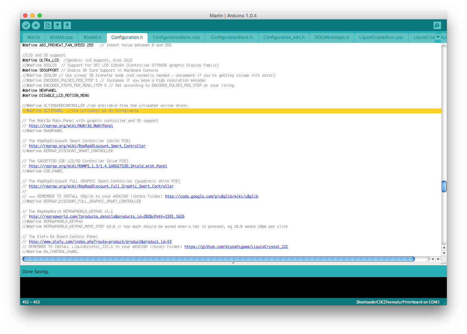Click the ABS_PREHEAT_FAN_SPEED 255 line
Screen dimensions: 467x334
pyautogui.click(x=97, y=45)
